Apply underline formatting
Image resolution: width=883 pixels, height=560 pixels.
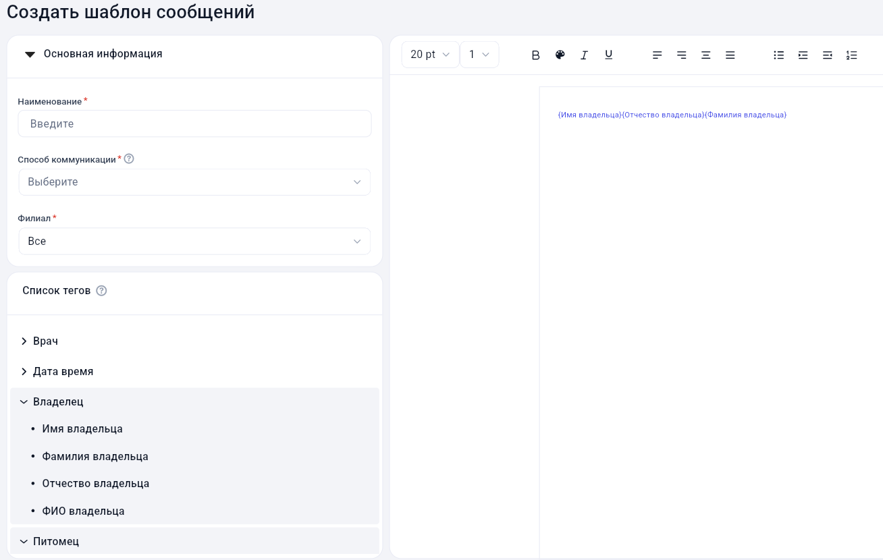[608, 55]
